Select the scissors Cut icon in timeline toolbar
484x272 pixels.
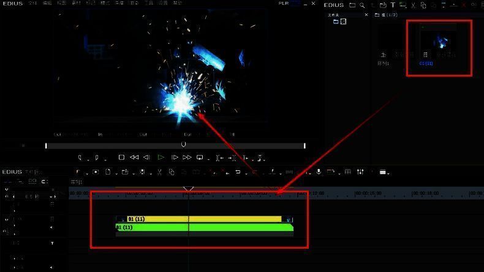pyautogui.click(x=159, y=172)
